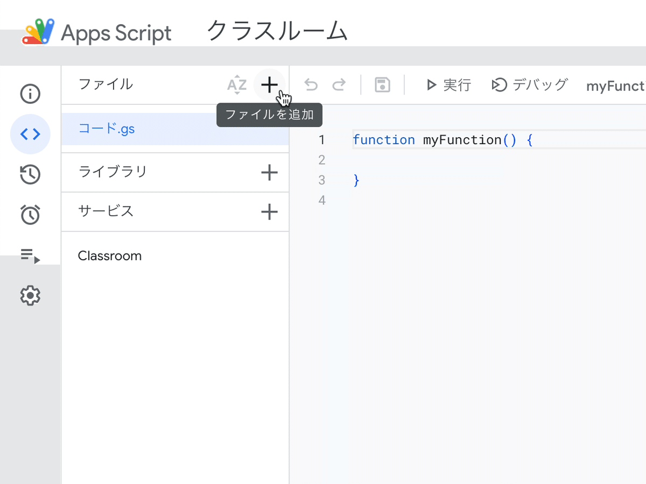Select the Editor code brackets icon

pos(30,134)
